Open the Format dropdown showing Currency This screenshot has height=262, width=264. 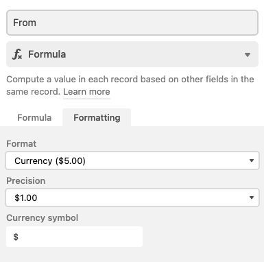[132, 160]
